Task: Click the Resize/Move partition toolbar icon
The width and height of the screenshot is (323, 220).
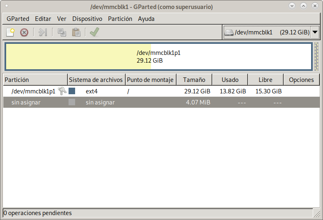Action: (x=43, y=32)
